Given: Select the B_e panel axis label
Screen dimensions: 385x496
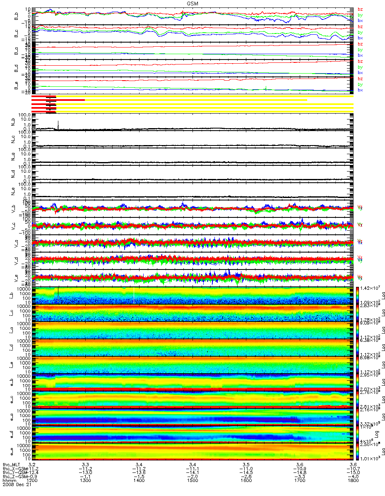Looking at the screenshot, I should [x=16, y=86].
